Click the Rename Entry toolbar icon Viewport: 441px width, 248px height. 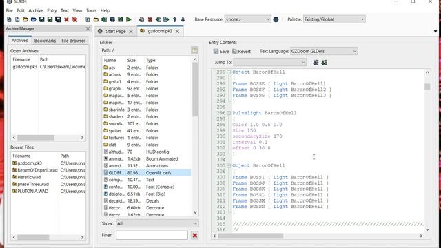click(x=142, y=19)
